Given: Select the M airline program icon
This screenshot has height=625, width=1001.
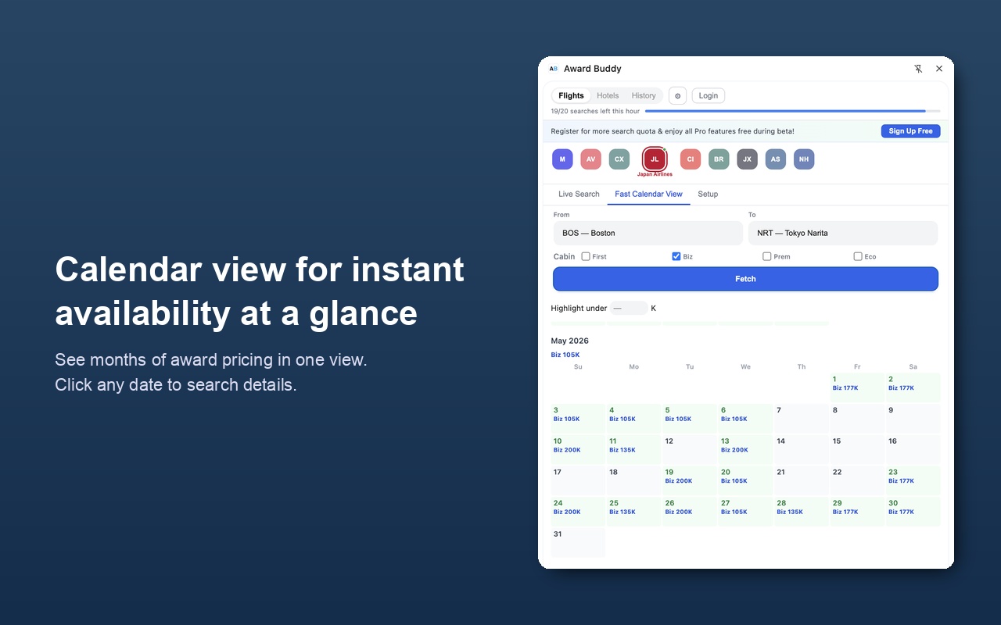Looking at the screenshot, I should coord(562,159).
